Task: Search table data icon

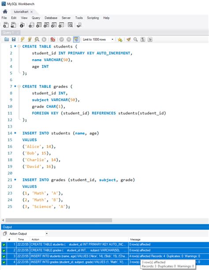Action: [70, 25]
